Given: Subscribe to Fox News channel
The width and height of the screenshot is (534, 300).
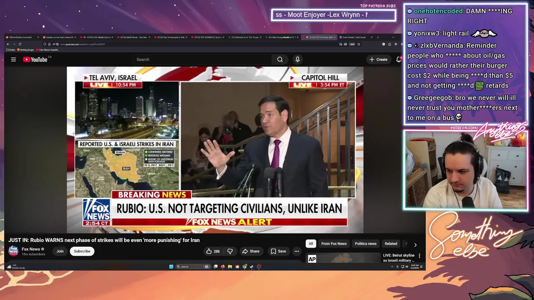Looking at the screenshot, I should pyautogui.click(x=82, y=251).
